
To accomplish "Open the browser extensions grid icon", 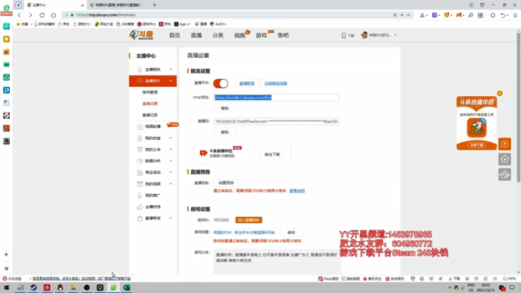I will pos(481,15).
